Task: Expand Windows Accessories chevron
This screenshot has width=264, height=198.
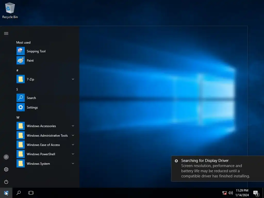Action: (73, 126)
